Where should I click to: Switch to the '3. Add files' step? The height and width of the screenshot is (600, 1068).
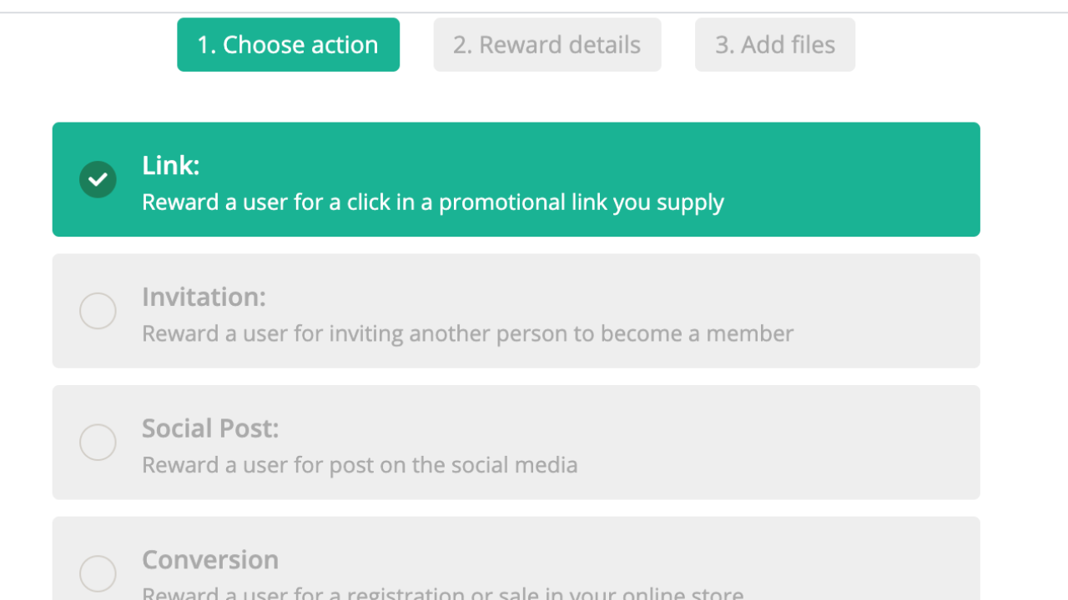774,45
